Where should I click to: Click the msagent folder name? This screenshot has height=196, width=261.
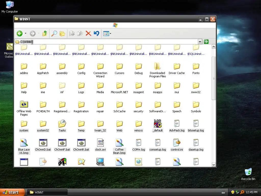coord(138,92)
